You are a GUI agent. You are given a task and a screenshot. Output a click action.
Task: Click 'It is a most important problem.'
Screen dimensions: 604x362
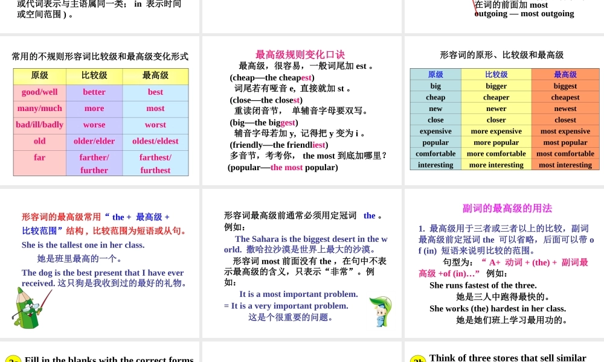pos(298,294)
